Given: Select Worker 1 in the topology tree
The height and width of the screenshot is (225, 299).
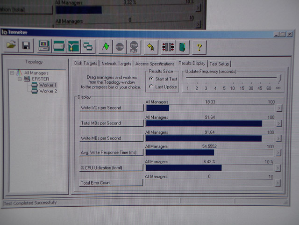Looking at the screenshot, I should coord(48,85).
